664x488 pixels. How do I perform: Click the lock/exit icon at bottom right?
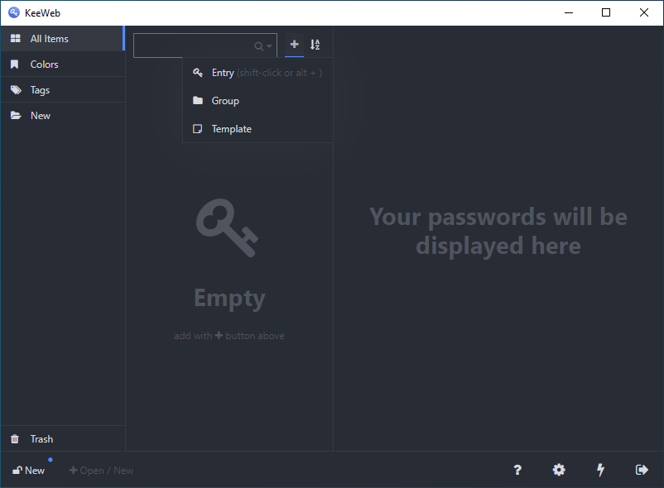642,470
